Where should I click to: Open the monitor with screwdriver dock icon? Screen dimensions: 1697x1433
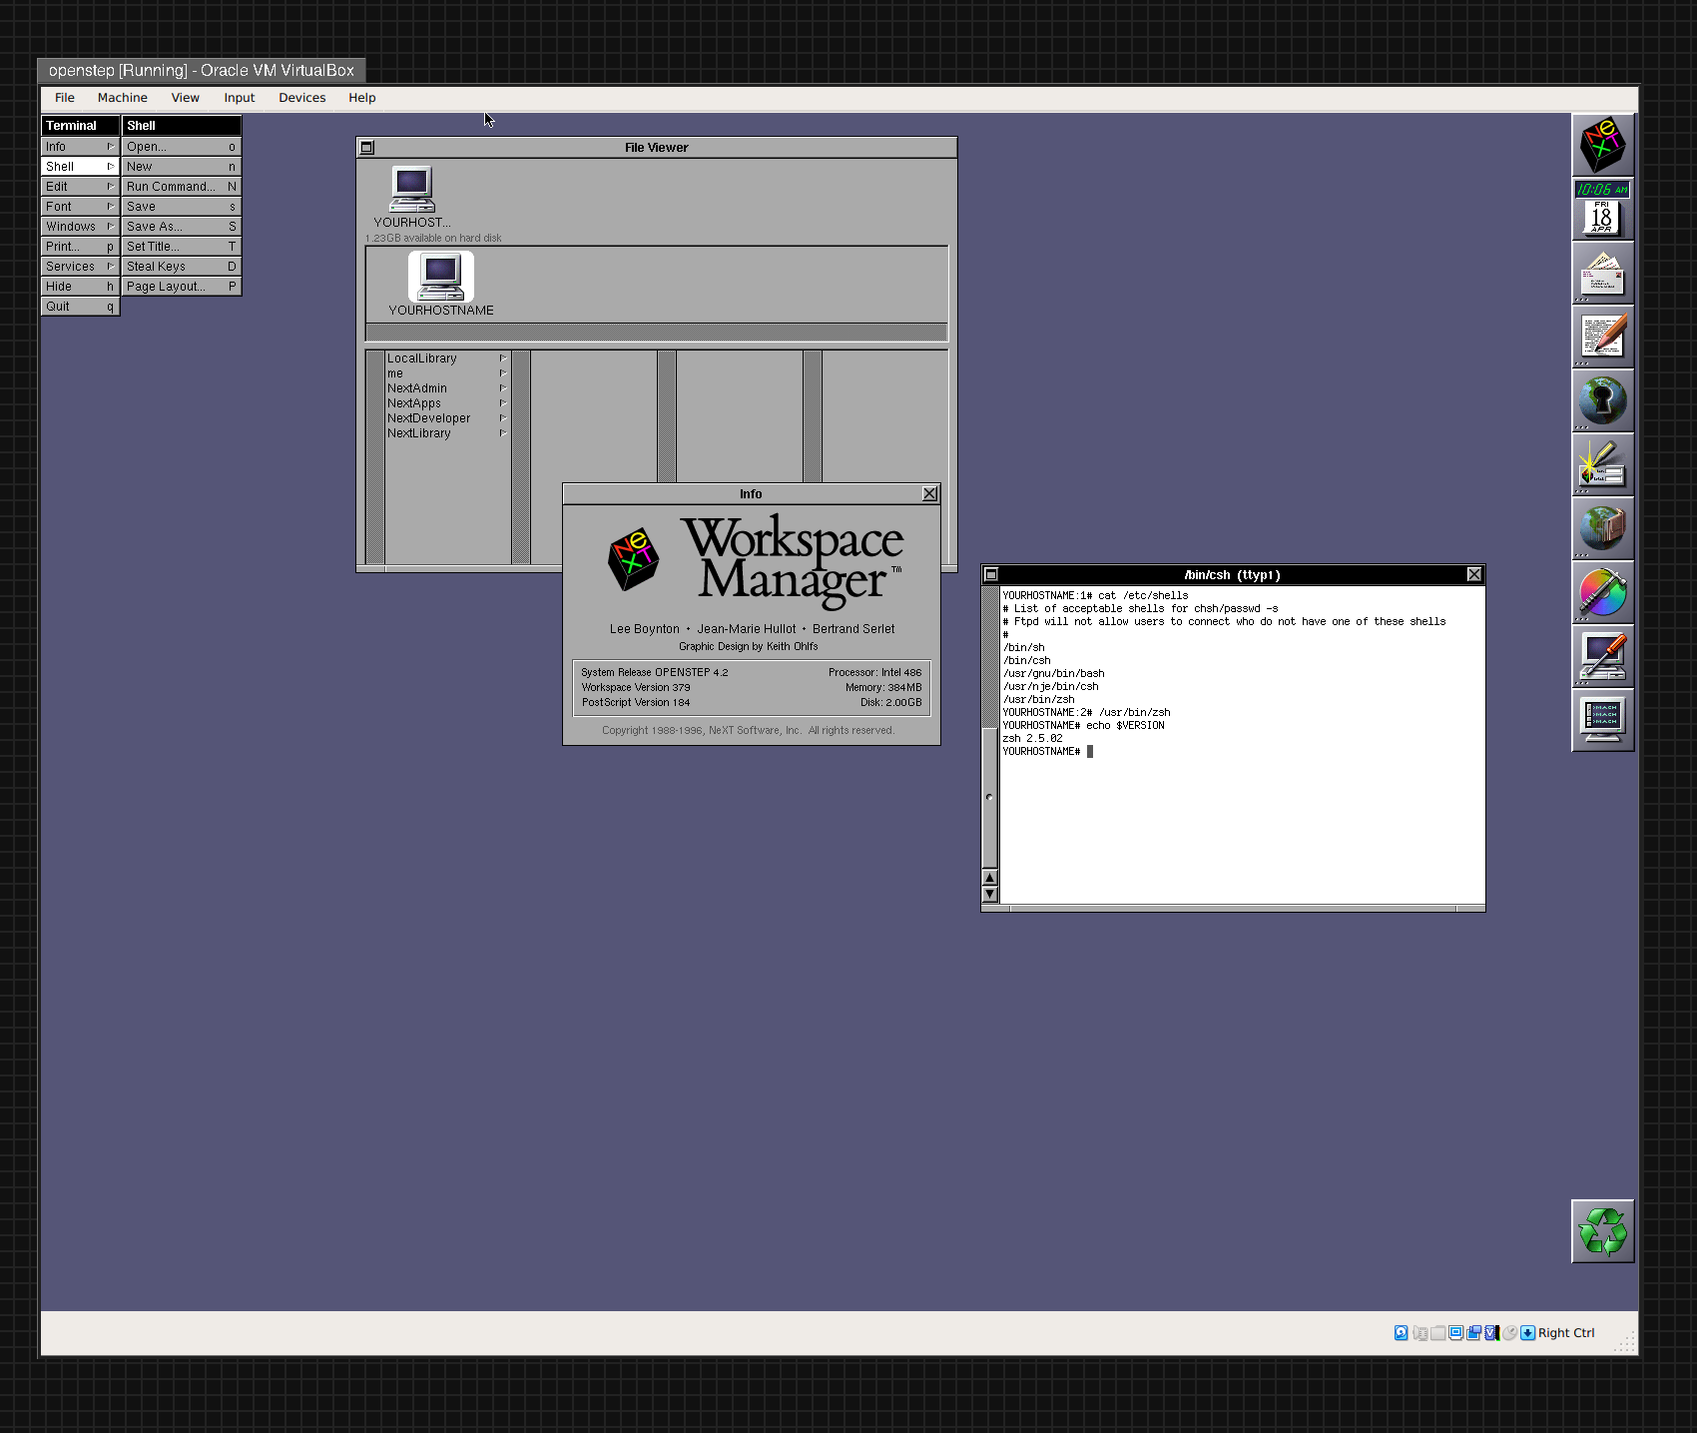coord(1602,656)
